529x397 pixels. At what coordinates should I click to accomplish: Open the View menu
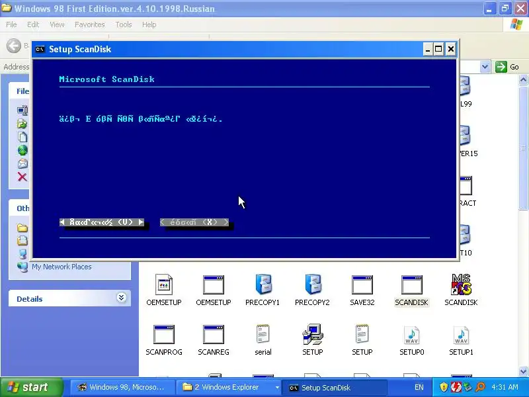(57, 24)
